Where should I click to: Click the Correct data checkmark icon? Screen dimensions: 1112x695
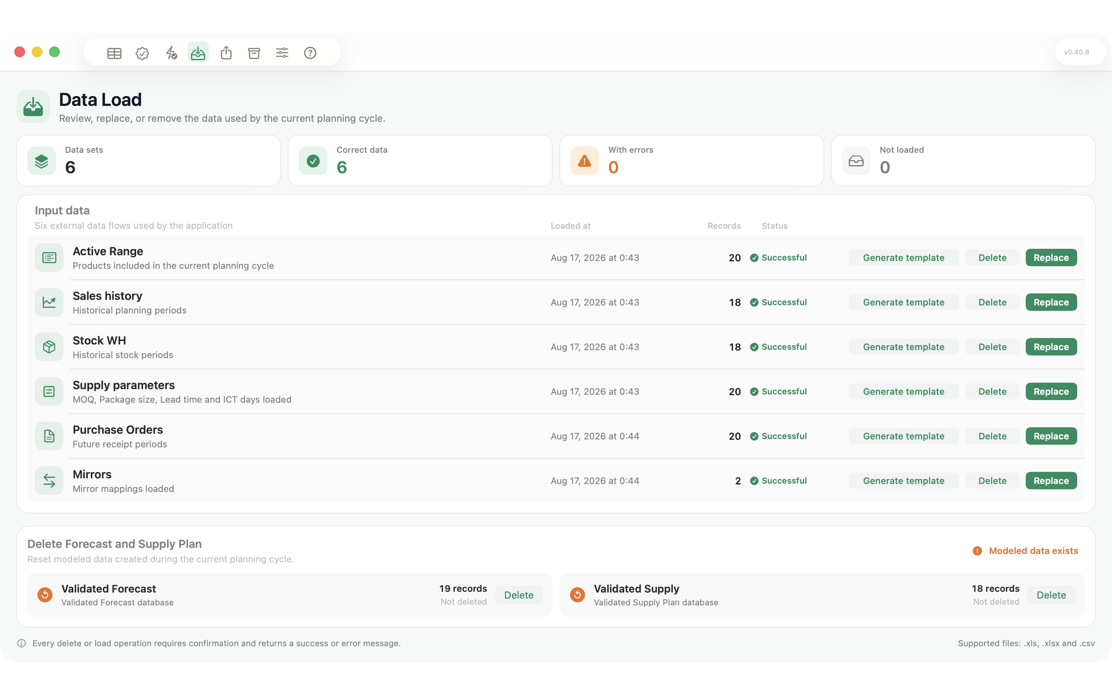[313, 161]
